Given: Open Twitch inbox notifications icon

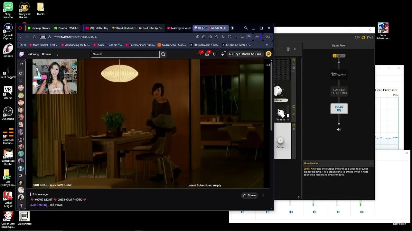Looking at the screenshot, I should click(x=207, y=54).
